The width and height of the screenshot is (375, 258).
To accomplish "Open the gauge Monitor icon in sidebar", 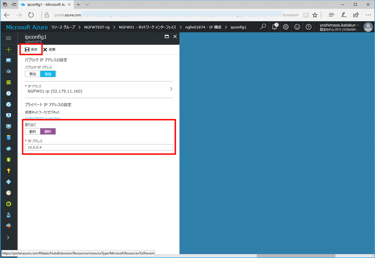I will (x=9, y=193).
